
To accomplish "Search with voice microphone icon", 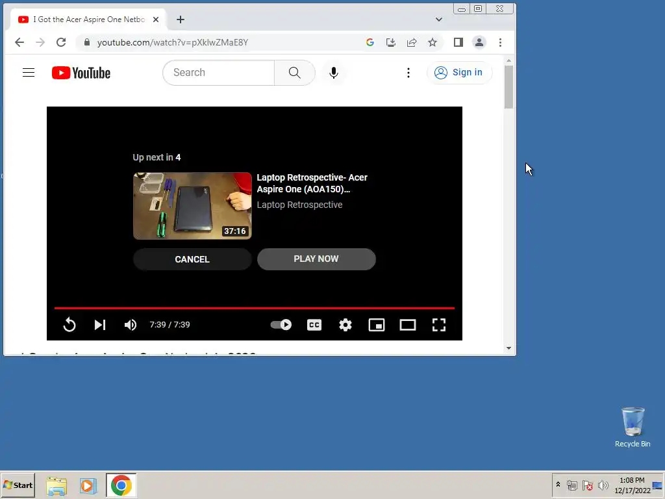I will tap(334, 73).
